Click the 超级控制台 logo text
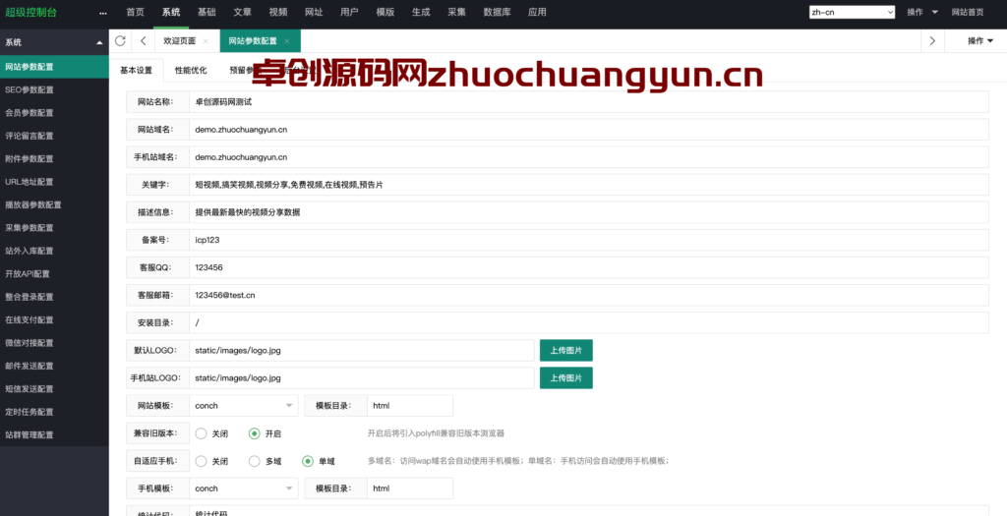The height and width of the screenshot is (516, 1007). [x=30, y=12]
